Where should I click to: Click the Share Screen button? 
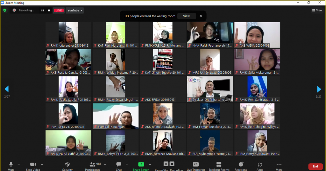coord(141,166)
